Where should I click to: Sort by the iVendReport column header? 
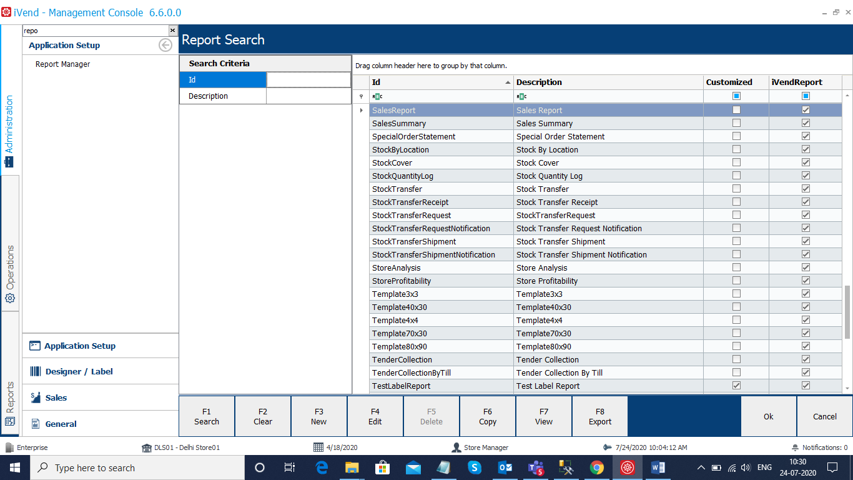click(x=806, y=82)
